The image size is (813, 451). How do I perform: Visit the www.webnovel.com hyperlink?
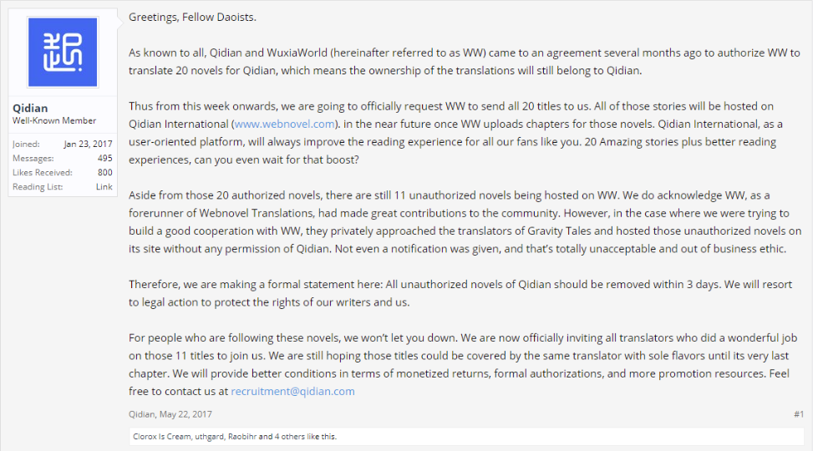(x=285, y=124)
